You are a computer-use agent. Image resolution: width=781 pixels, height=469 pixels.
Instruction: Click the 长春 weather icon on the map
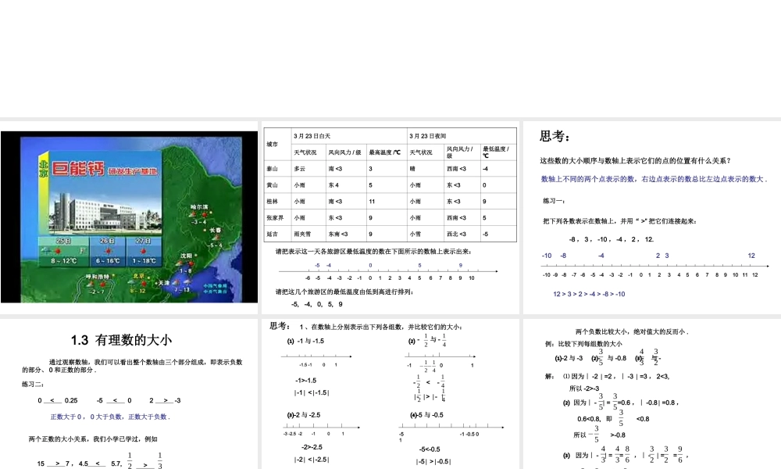pos(215,238)
